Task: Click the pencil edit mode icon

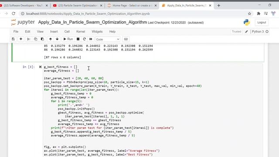Action: (246, 32)
